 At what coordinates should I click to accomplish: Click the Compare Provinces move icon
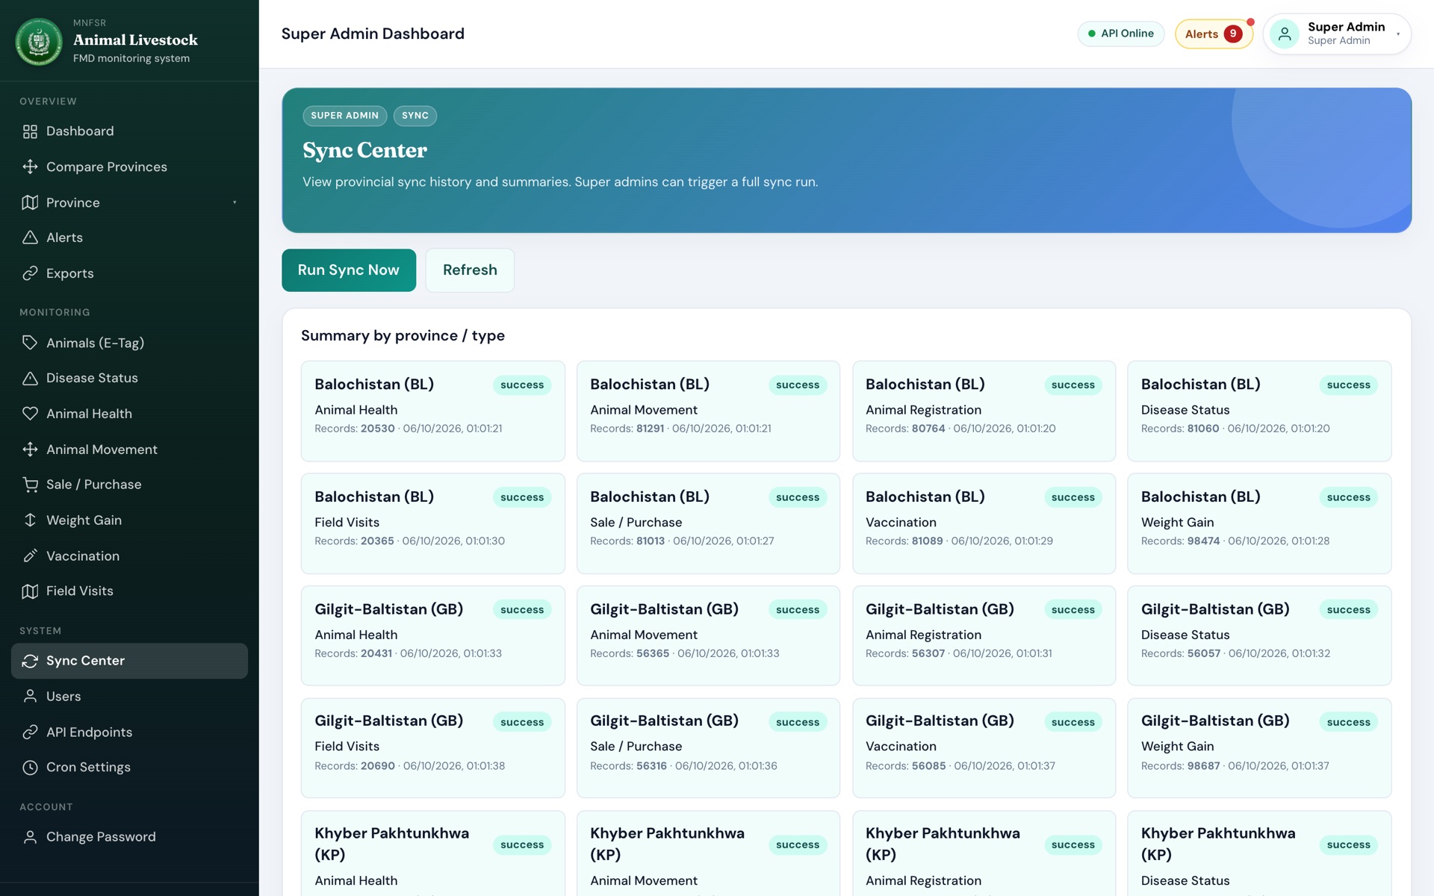[x=30, y=167]
